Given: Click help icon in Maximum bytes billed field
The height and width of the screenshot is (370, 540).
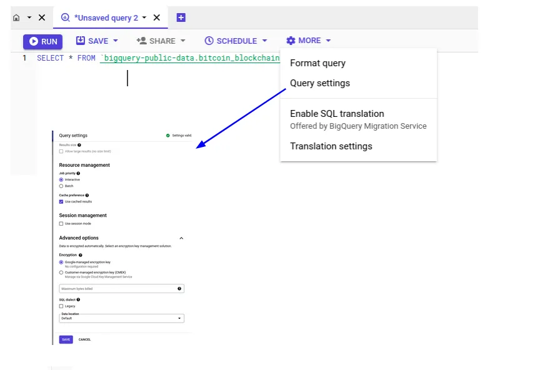Looking at the screenshot, I should pos(179,289).
